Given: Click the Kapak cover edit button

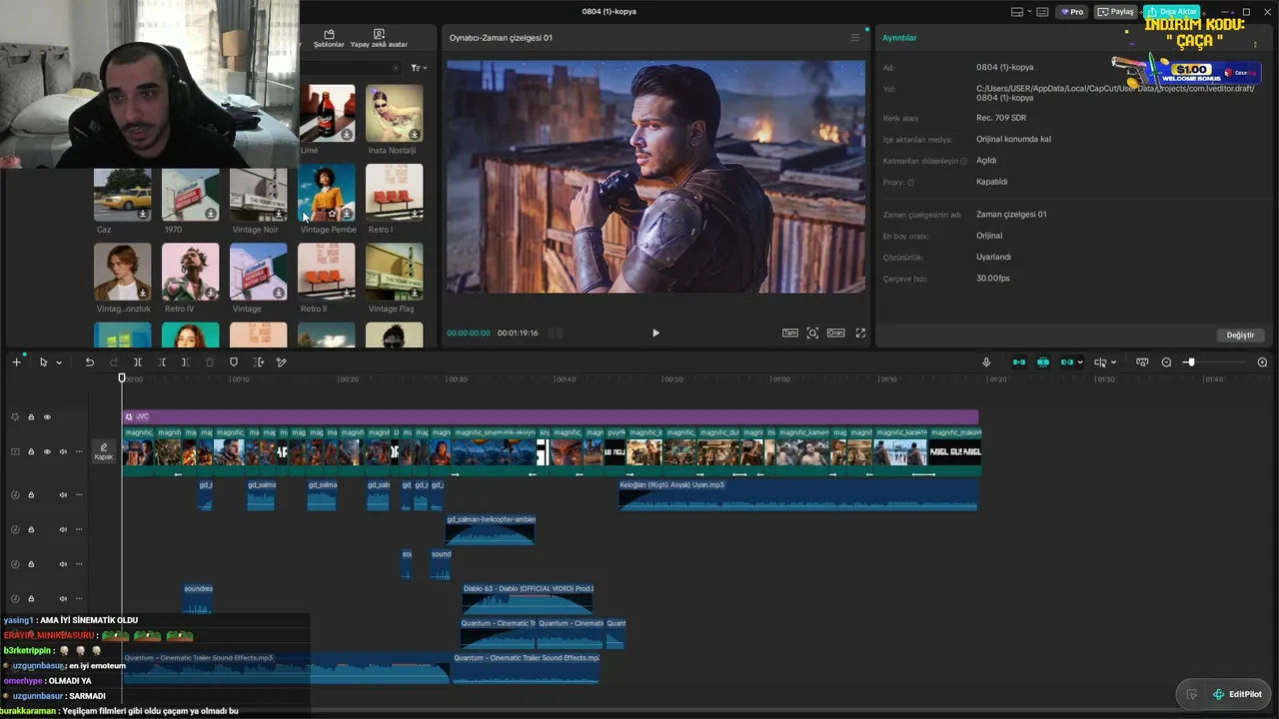Looking at the screenshot, I should [x=104, y=451].
